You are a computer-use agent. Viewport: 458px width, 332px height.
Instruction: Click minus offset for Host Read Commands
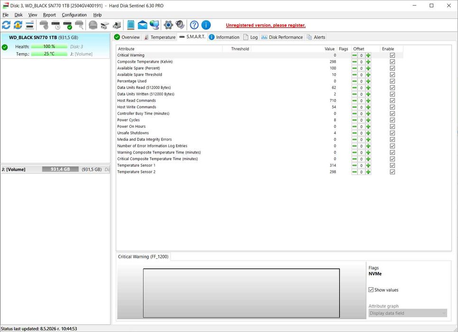(354, 101)
